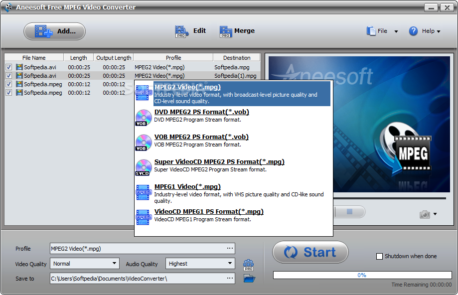Open the Merge PRO tool icon
Viewport: 458px width, 295px height.
pyautogui.click(x=226, y=31)
